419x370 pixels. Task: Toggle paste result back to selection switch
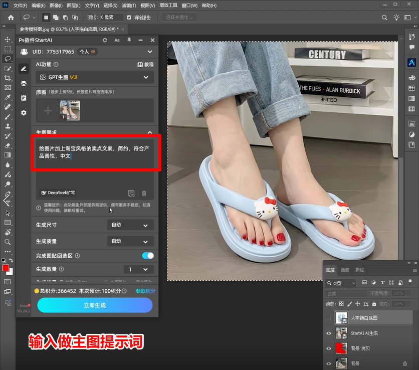pos(148,256)
